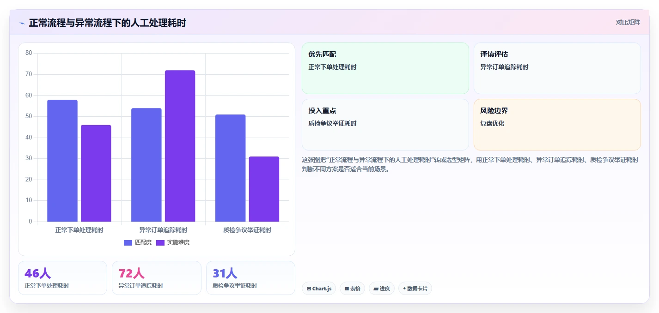This screenshot has height=313, width=659.
Task: Open the 谨慎评估 matrix card
Action: tap(557, 68)
